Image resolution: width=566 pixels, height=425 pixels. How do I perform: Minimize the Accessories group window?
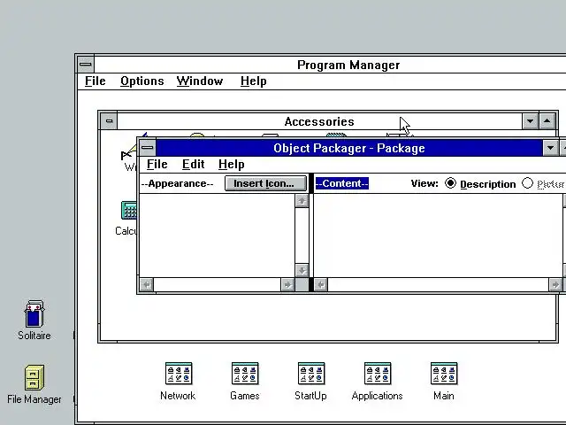point(531,121)
